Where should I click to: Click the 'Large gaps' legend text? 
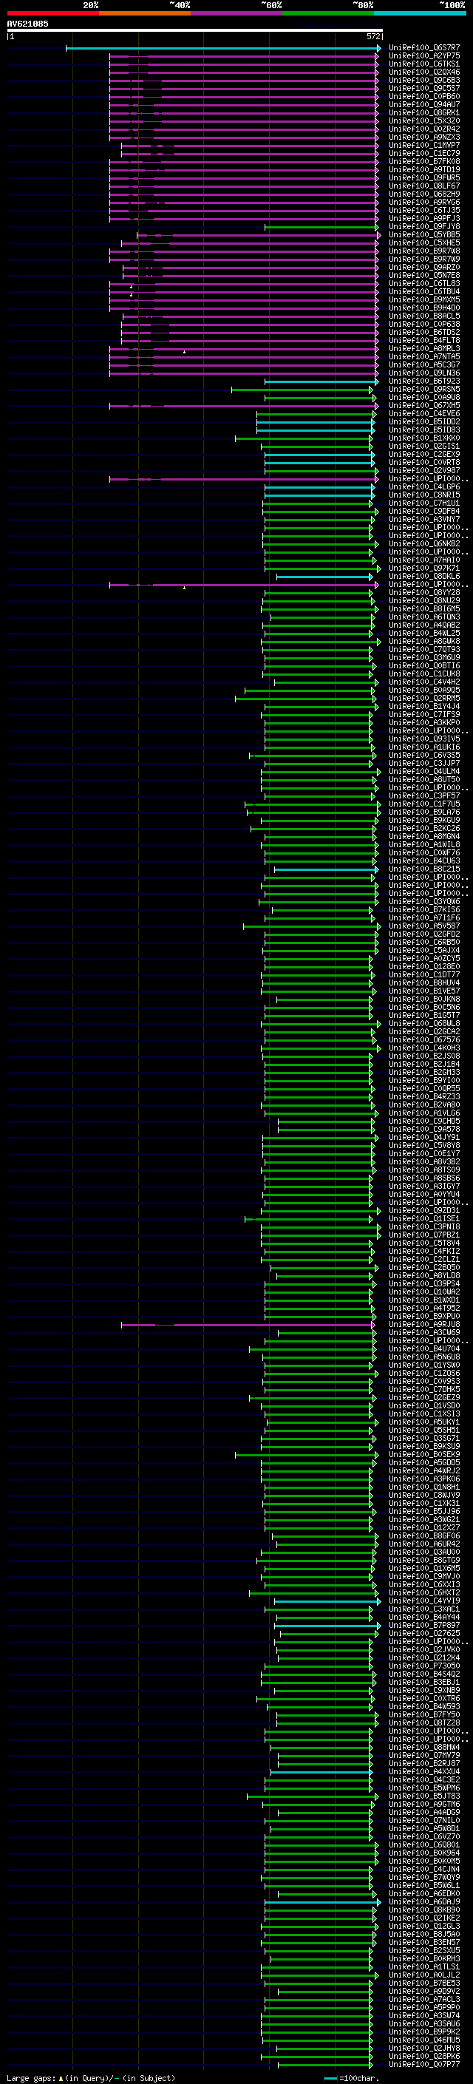coord(31,2077)
